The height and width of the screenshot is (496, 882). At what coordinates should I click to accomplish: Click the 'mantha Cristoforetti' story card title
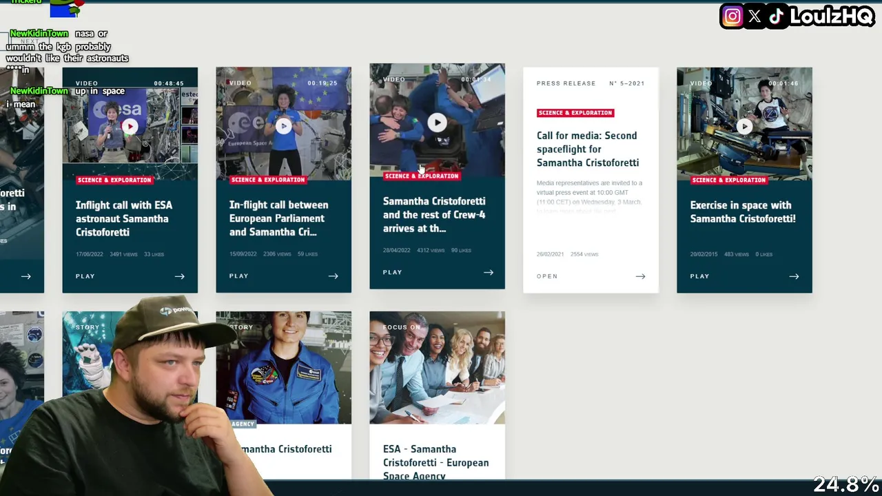tap(286, 449)
